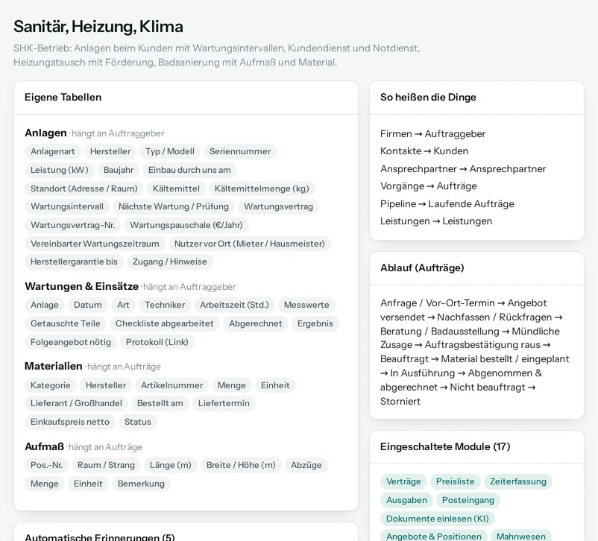The height and width of the screenshot is (541, 598).
Task: Click the Materialien table heading
Action: pos(54,367)
